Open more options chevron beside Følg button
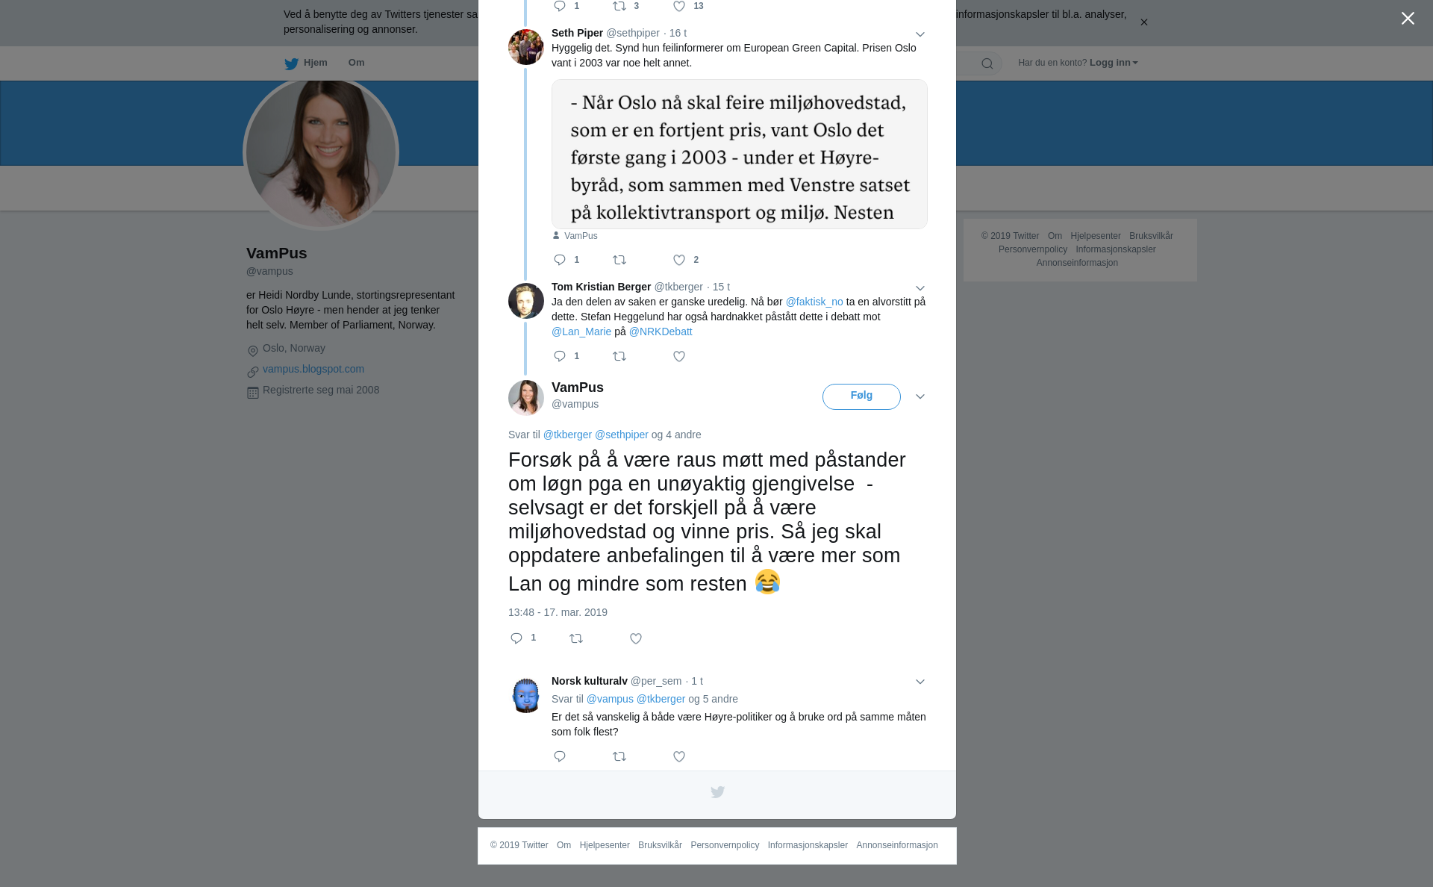Screen dimensions: 1433x887 (920, 396)
